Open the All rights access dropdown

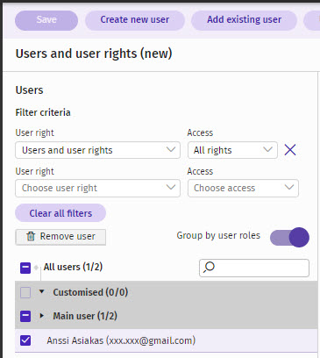tap(232, 150)
